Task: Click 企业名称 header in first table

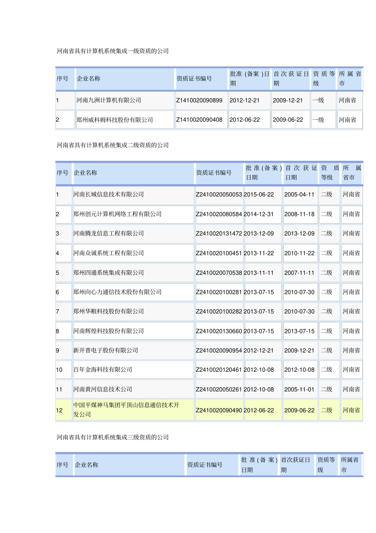Action: (x=89, y=78)
